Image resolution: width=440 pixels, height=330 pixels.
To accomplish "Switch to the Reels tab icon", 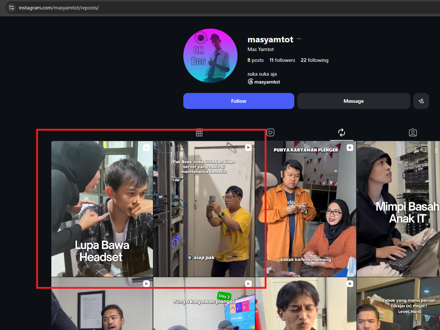I will pyautogui.click(x=270, y=133).
